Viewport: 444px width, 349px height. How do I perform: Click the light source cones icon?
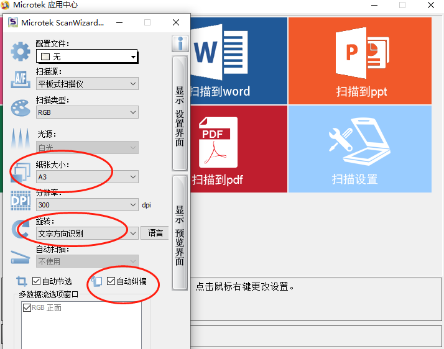tap(21, 138)
